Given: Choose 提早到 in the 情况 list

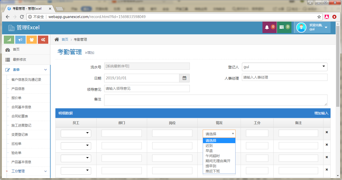Looking at the screenshot, I should (219, 166).
